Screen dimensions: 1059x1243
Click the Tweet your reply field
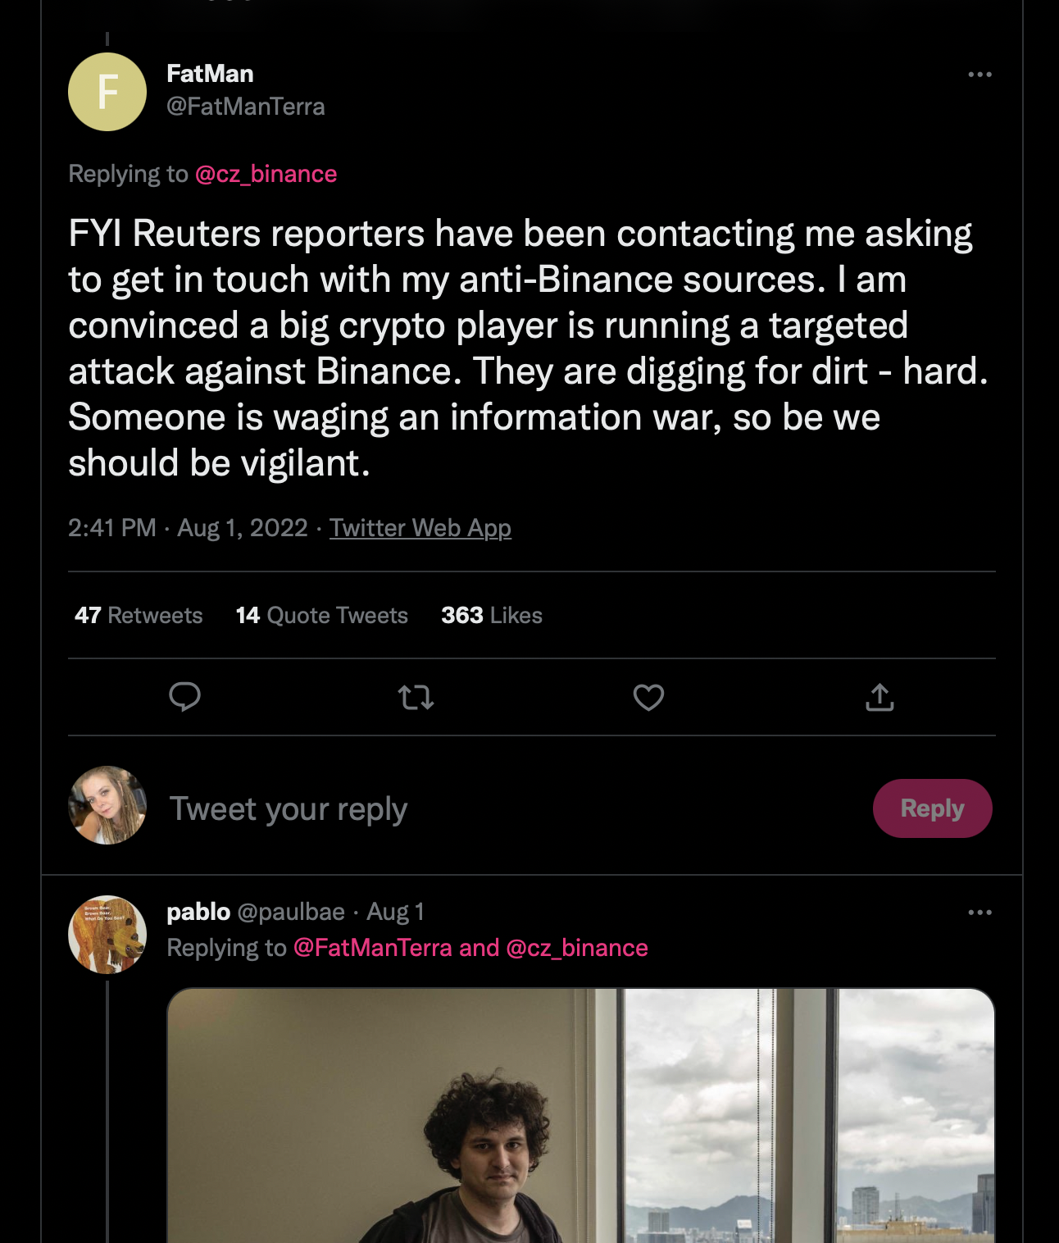coord(508,808)
